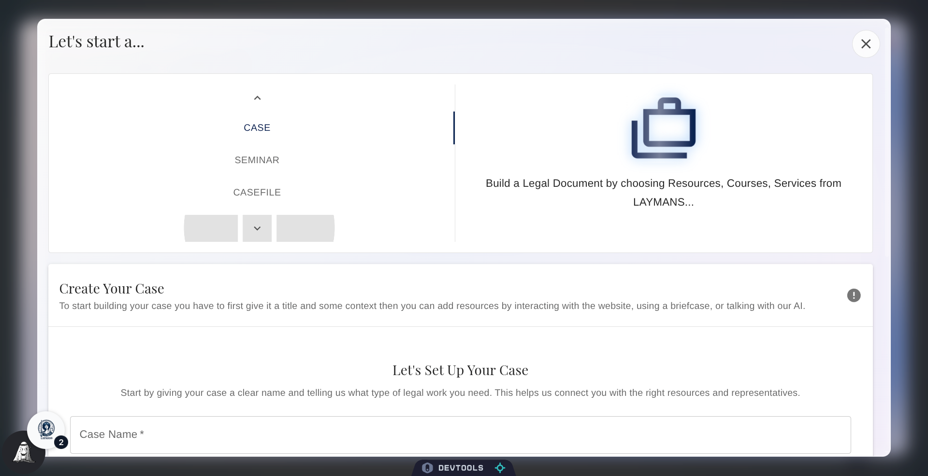Image resolution: width=928 pixels, height=476 pixels.
Task: Open notifications via the "2" badge
Action: point(61,442)
